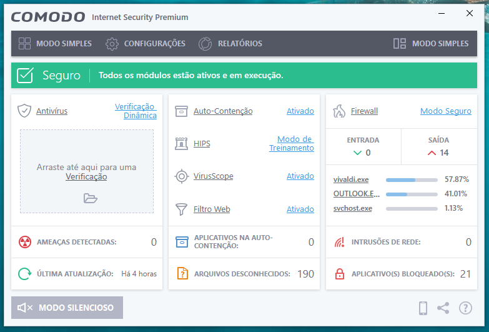489x332 pixels.
Task: Click the share icon
Action: [x=443, y=308]
